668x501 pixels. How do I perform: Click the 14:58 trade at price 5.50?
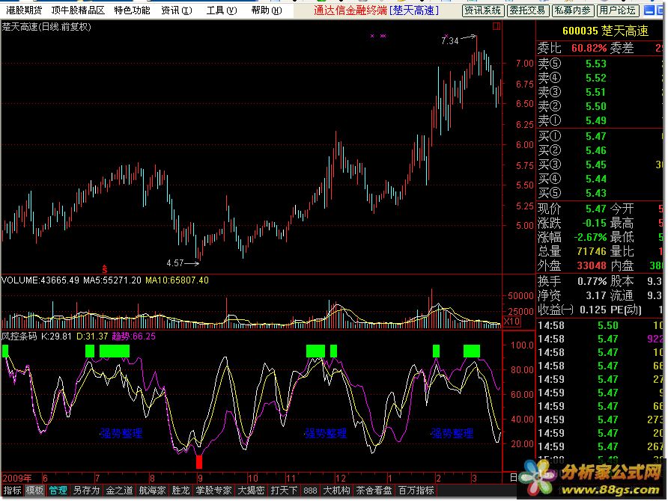coord(599,325)
